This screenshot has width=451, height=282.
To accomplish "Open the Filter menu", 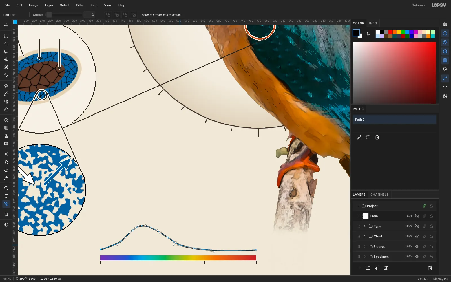I will 80,5.
